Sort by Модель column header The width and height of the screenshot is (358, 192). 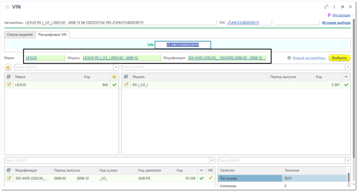pos(199,77)
